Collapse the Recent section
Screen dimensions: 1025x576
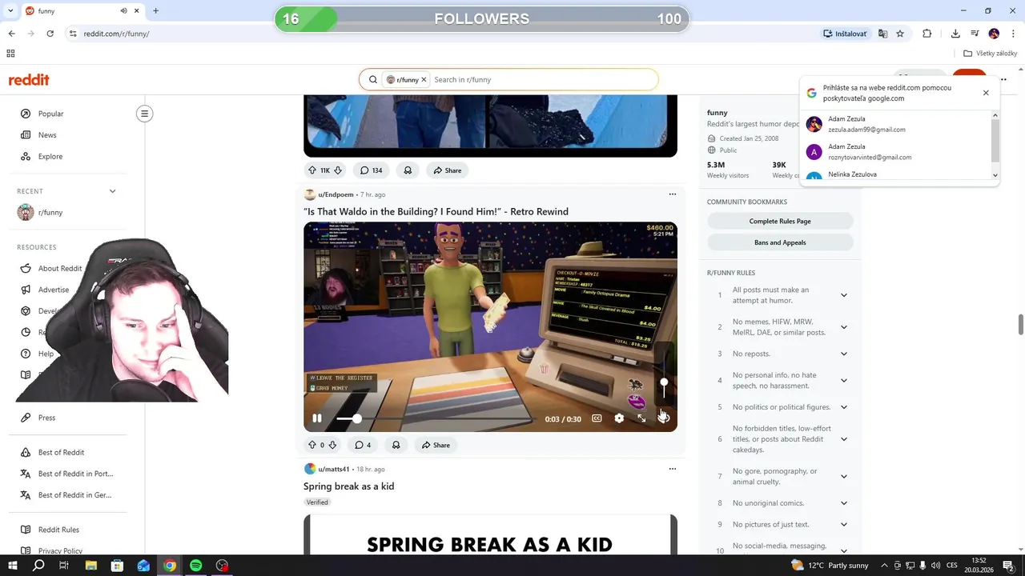(x=112, y=191)
